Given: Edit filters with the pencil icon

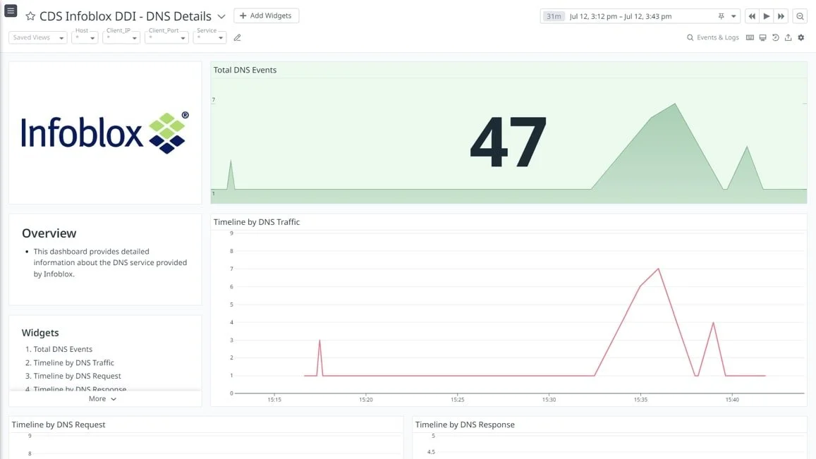Looking at the screenshot, I should coord(237,37).
